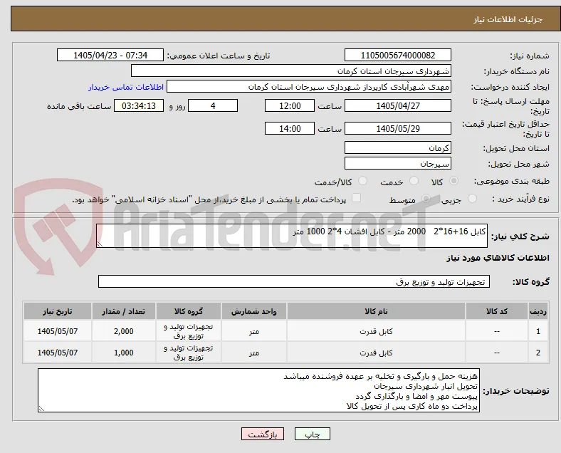This screenshot has height=453, width=561.
Task: Select the جزیی purchase type radio
Action: click(x=472, y=199)
